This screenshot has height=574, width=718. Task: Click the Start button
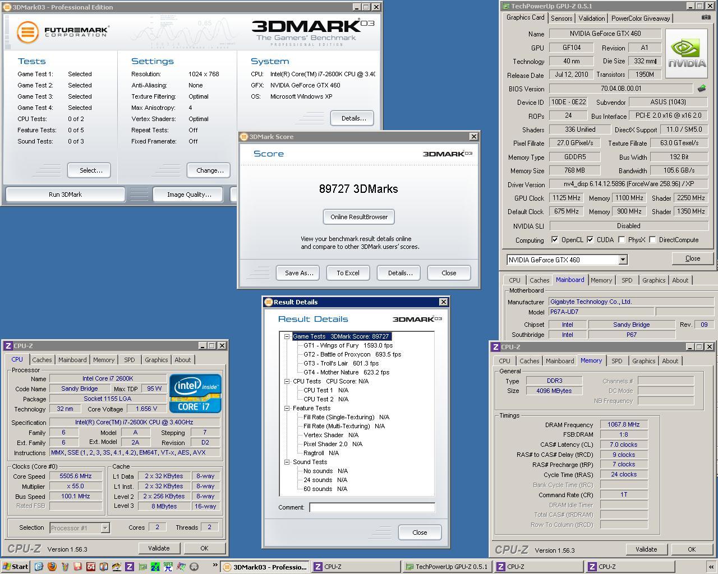pyautogui.click(x=15, y=567)
